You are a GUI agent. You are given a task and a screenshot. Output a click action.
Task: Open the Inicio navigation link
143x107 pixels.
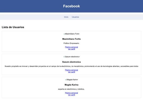66,17
